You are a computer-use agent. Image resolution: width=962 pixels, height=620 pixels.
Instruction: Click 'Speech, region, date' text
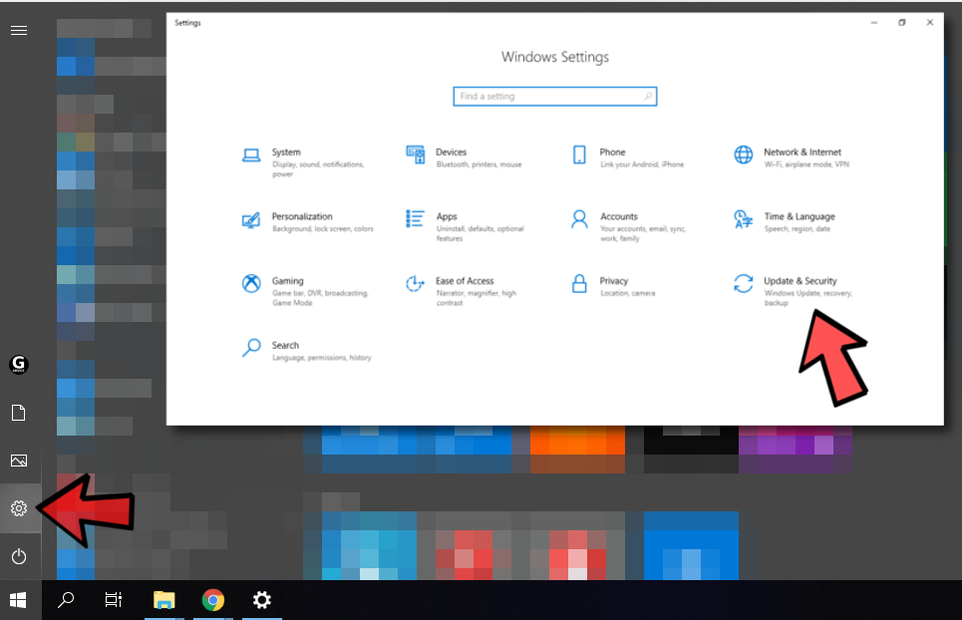click(x=797, y=228)
